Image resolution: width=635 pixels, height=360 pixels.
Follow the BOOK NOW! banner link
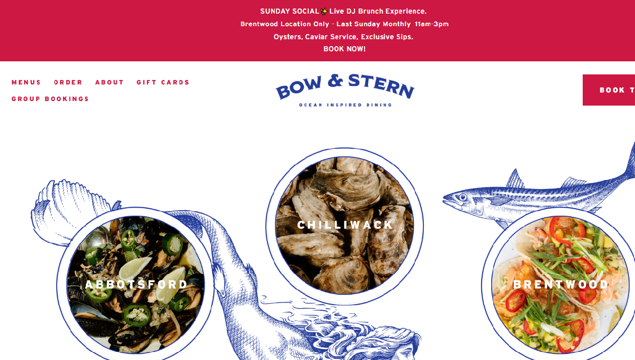point(344,49)
